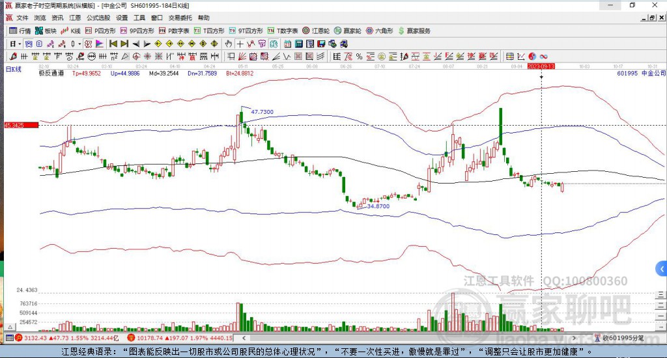Click the Dn=31.7589 indicator value
Screen dimensions: 667x358
click(x=202, y=73)
